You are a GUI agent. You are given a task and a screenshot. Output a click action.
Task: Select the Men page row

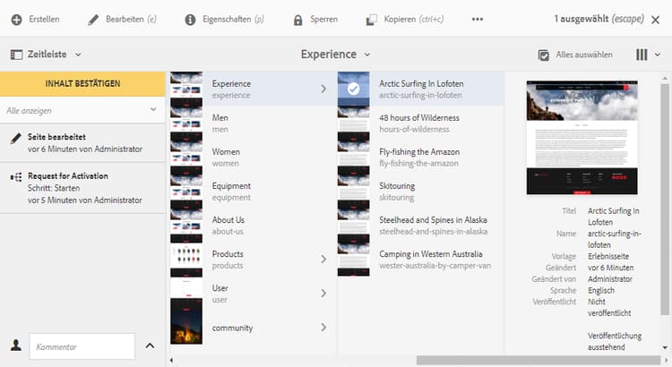[254, 123]
